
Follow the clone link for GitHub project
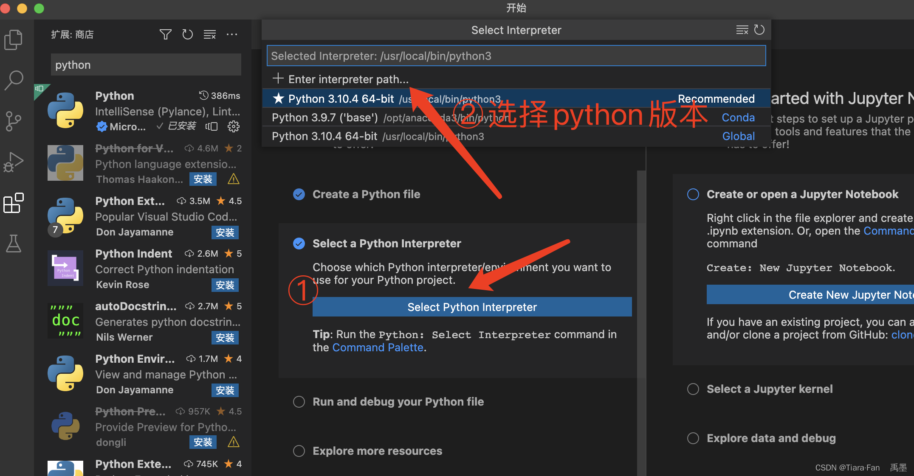tap(902, 335)
